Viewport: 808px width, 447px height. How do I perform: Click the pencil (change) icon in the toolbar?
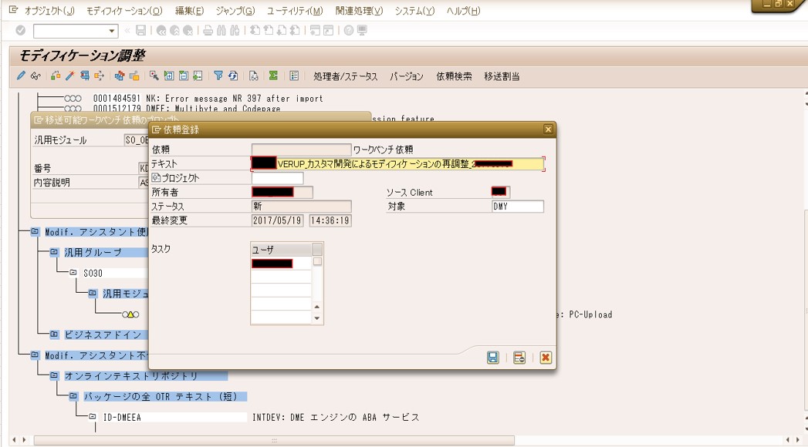pos(21,76)
